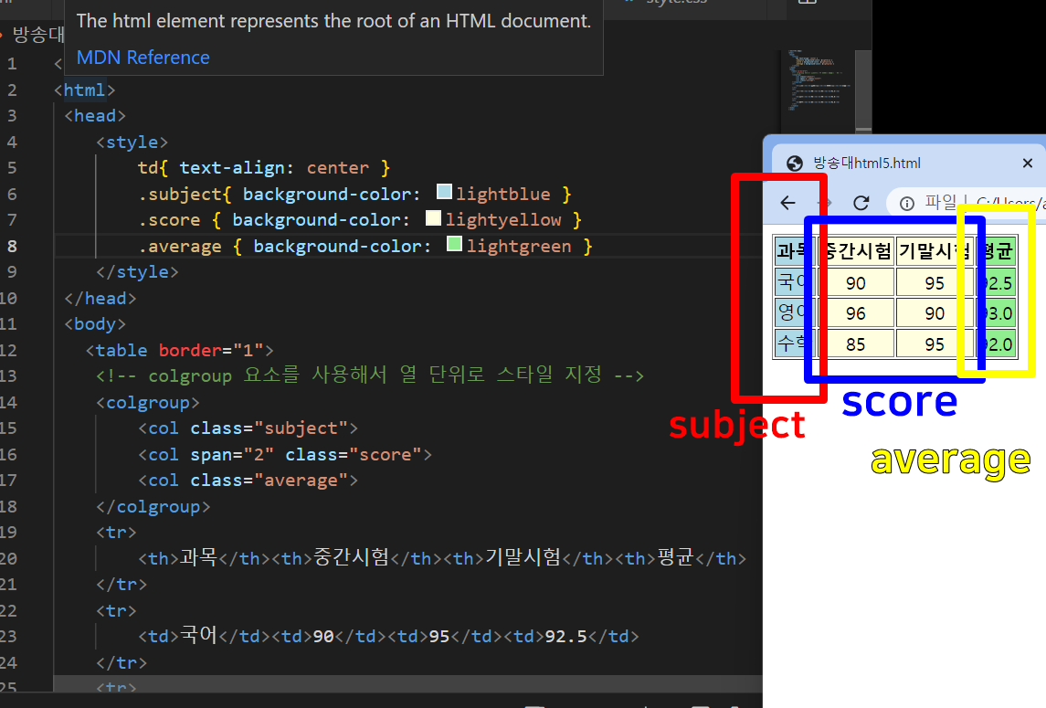Click the editor minimap preview
The image size is (1046, 708).
point(818,80)
